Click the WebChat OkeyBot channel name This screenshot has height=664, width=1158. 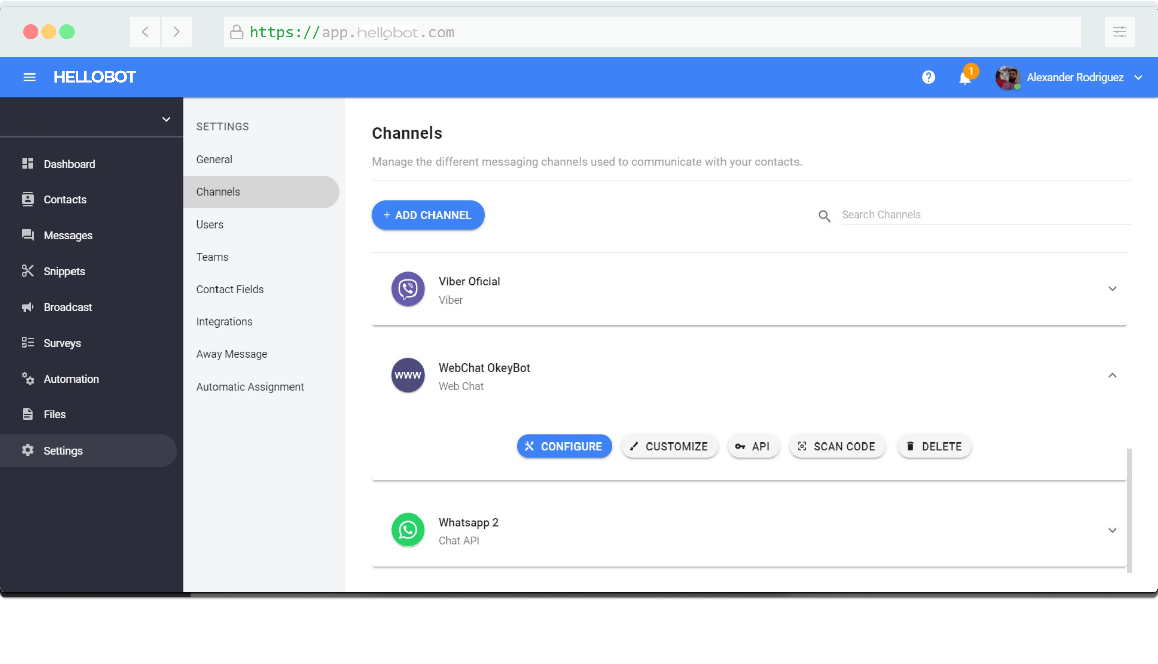(484, 368)
